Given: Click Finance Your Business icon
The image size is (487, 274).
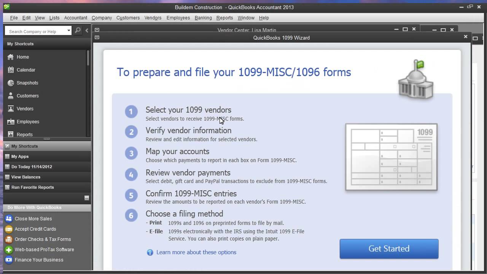Looking at the screenshot, I should [x=8, y=260].
